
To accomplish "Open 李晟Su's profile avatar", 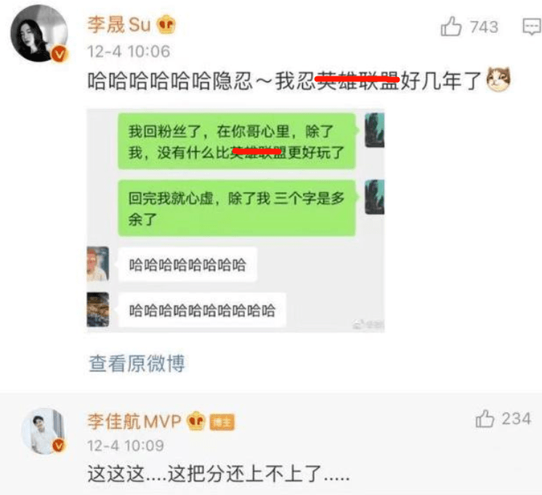I will tap(39, 33).
